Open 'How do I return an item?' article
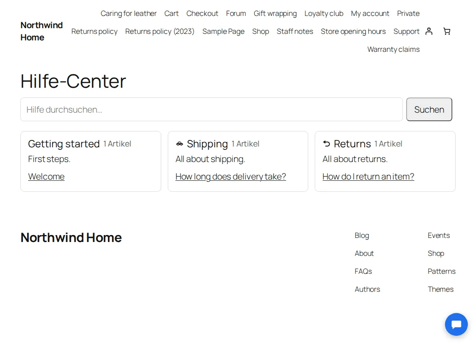 (368, 177)
